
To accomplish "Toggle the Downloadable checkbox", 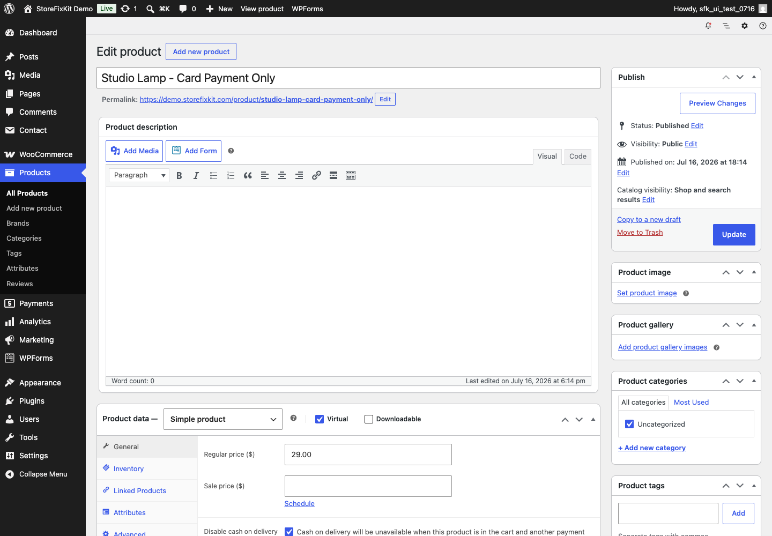I will [x=369, y=419].
